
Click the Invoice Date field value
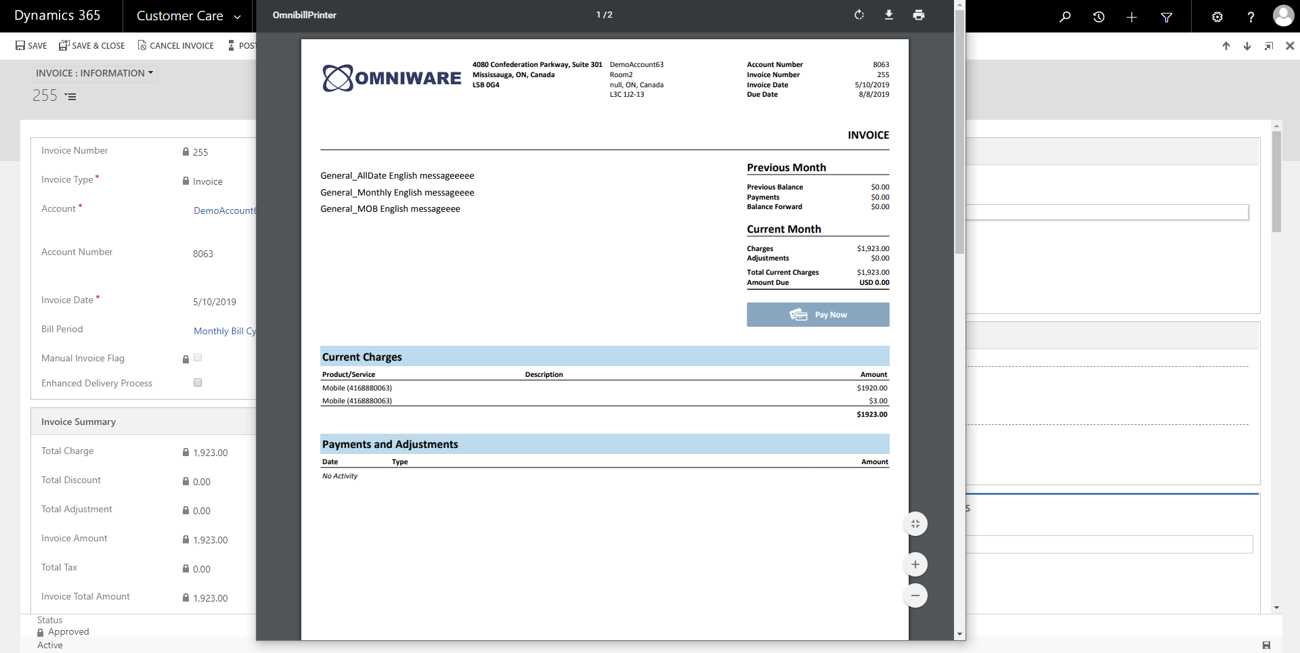pos(215,302)
